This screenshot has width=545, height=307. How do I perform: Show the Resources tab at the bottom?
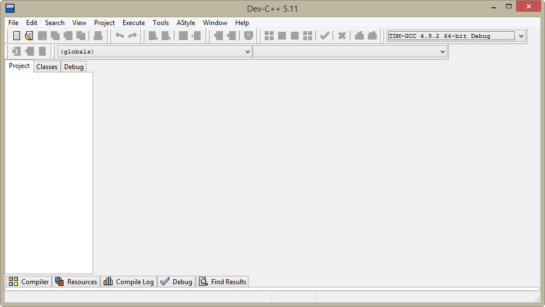(x=76, y=281)
